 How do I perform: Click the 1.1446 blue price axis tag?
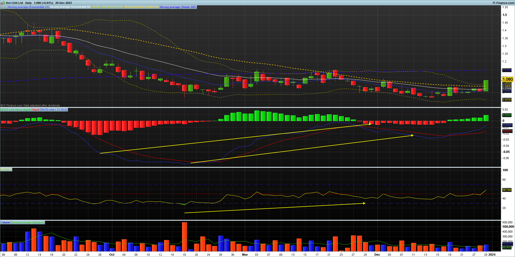507,70
